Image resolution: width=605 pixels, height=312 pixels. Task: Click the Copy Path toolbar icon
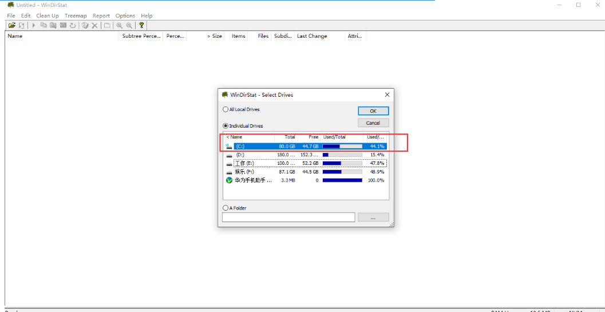(x=44, y=25)
